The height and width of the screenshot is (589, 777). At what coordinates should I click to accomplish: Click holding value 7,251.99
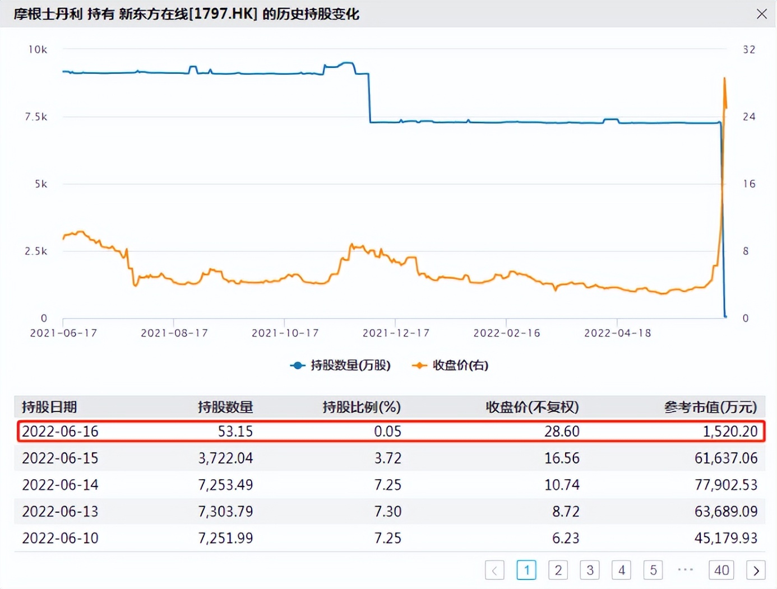[225, 538]
